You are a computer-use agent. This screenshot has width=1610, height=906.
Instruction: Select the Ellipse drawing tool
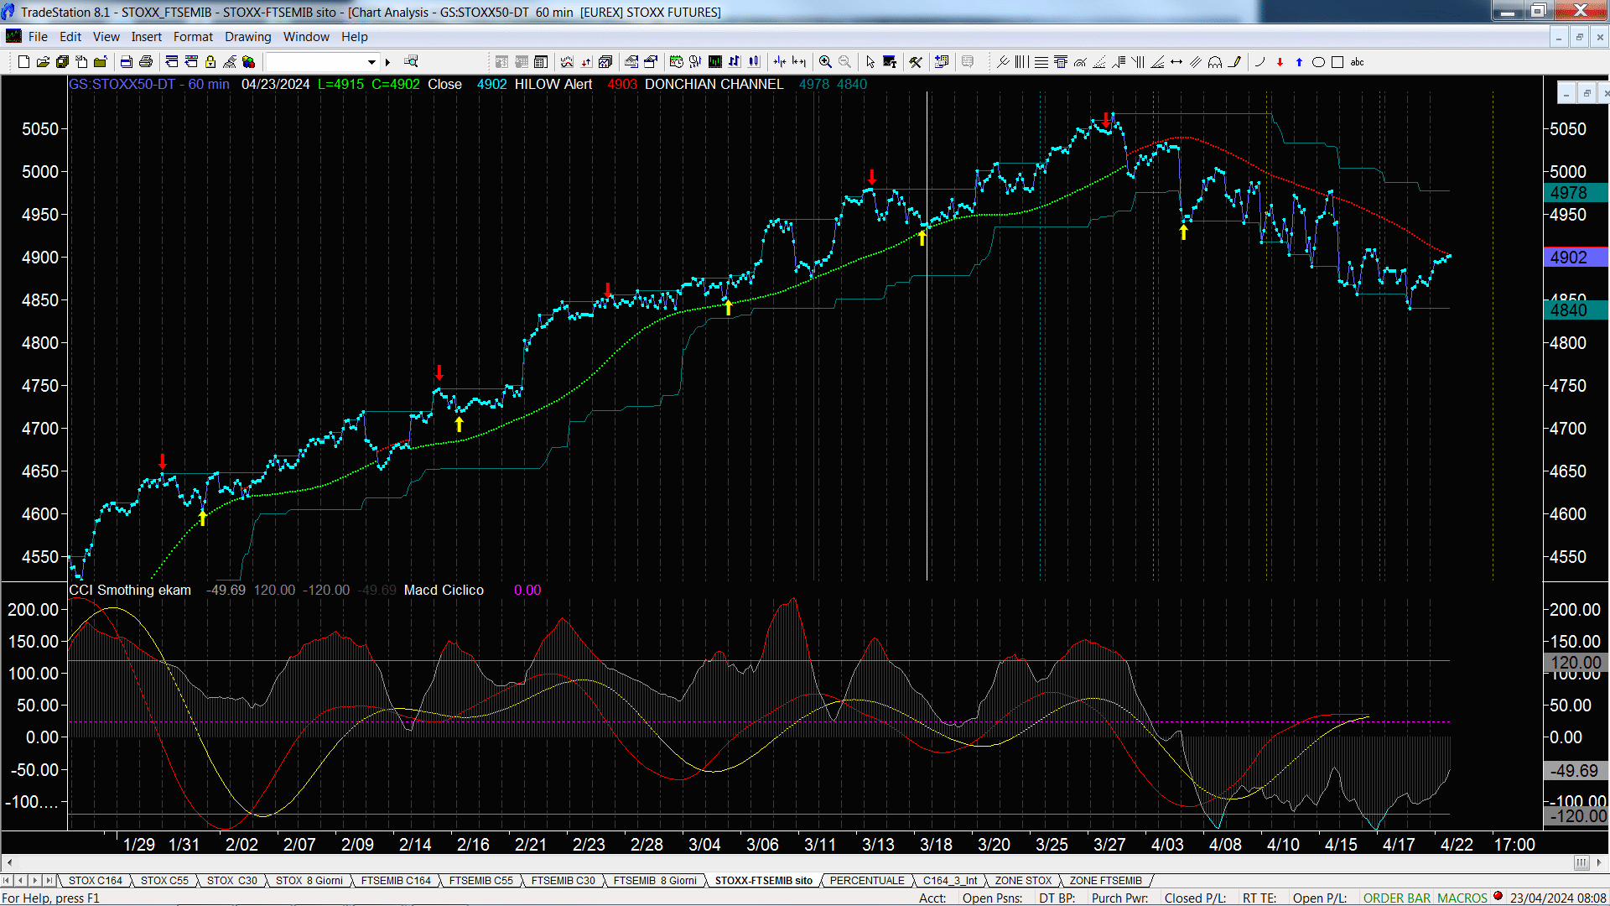(x=1318, y=62)
